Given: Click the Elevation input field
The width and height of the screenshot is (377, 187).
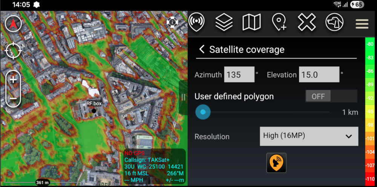Looking at the screenshot, I should click(319, 75).
